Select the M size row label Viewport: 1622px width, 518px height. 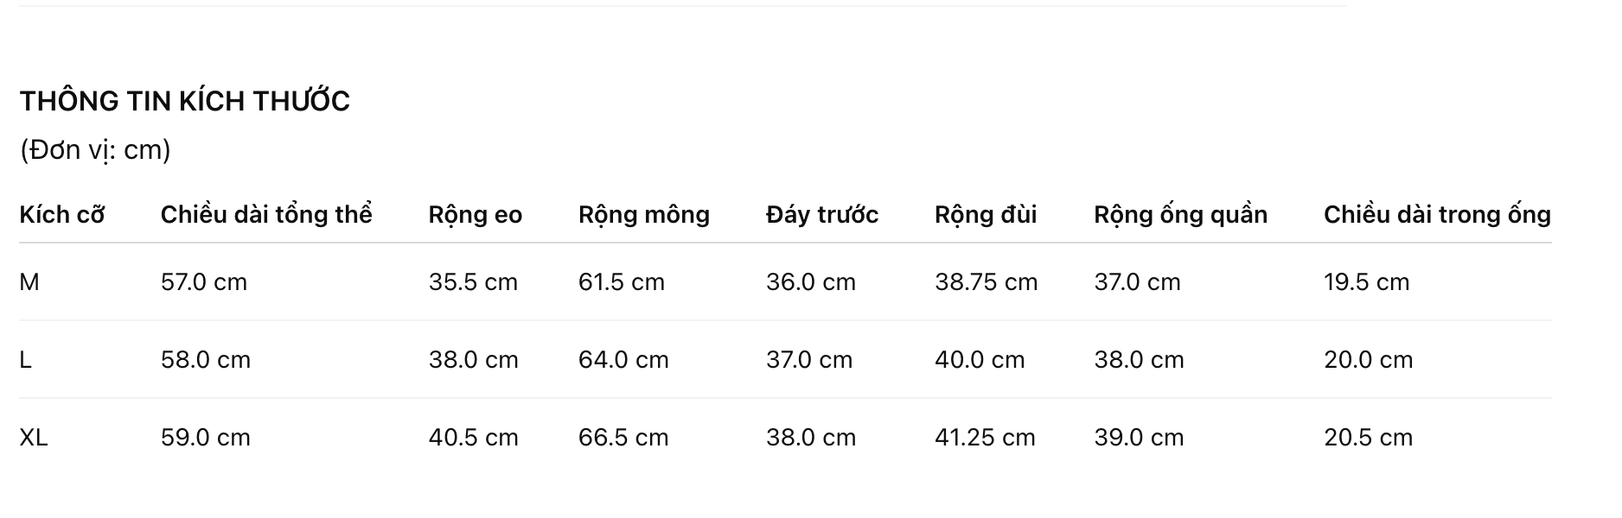29,282
